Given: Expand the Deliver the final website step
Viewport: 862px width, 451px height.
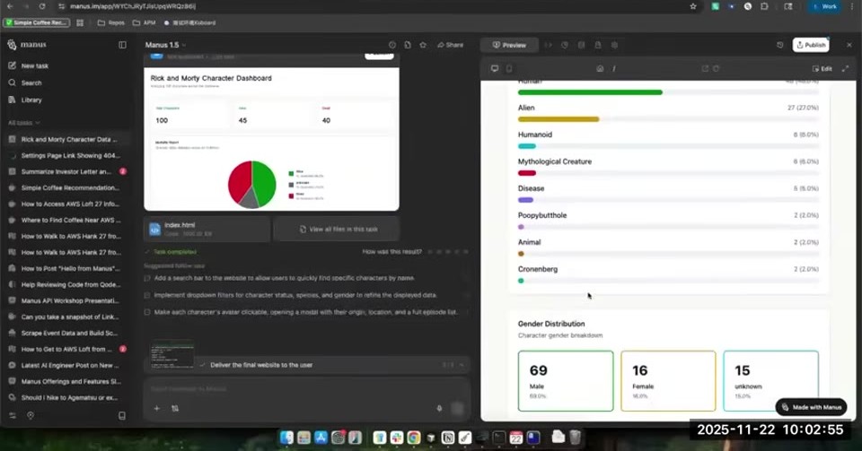Looking at the screenshot, I should point(462,365).
